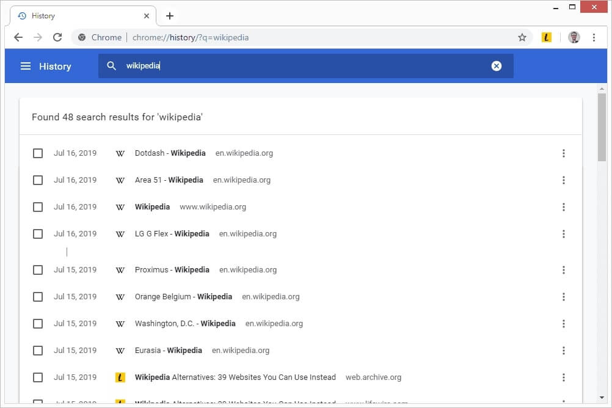This screenshot has width=612, height=408.
Task: Click the Wikipedia favicon beside www.wikipedia.org
Action: click(x=120, y=207)
